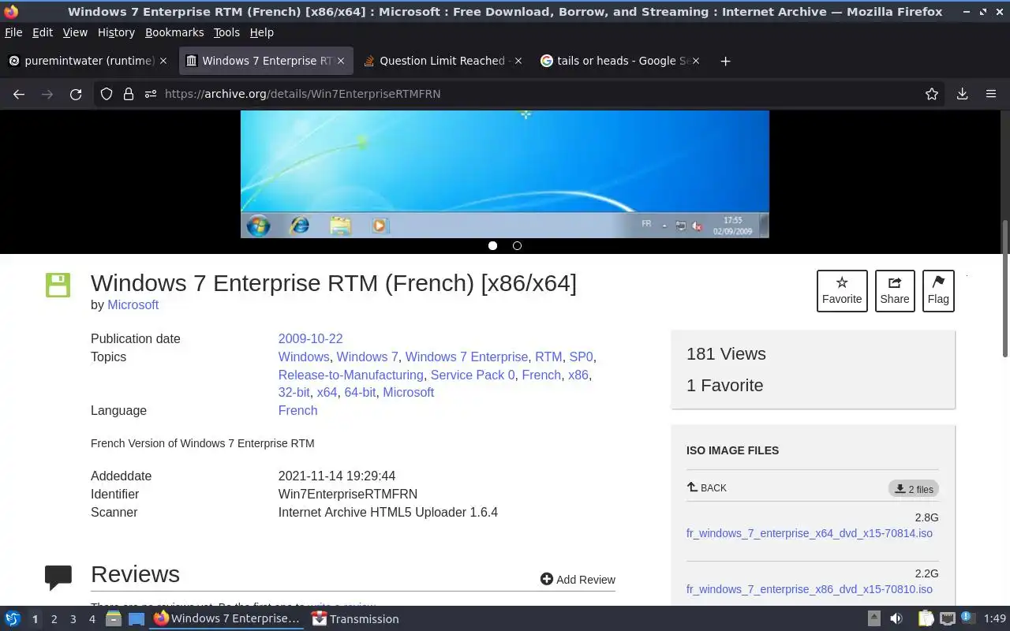Close the tails or heads Google tab
This screenshot has width=1010, height=631.
click(696, 61)
